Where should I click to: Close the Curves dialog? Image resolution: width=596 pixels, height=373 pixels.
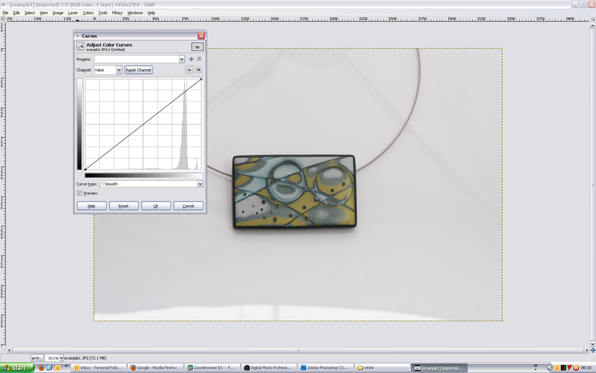pyautogui.click(x=201, y=36)
